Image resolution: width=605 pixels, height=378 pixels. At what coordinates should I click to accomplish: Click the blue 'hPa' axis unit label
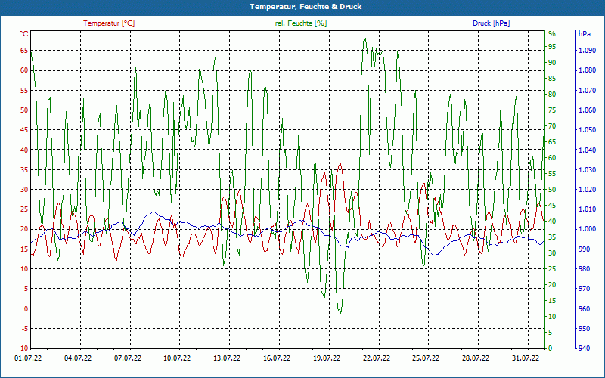pos(584,34)
